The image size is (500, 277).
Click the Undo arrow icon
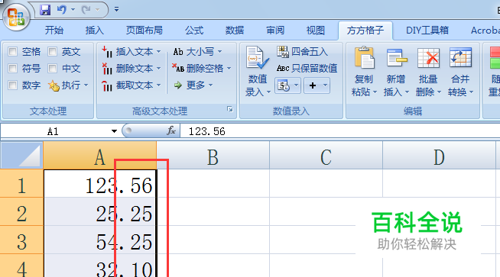(x=61, y=10)
